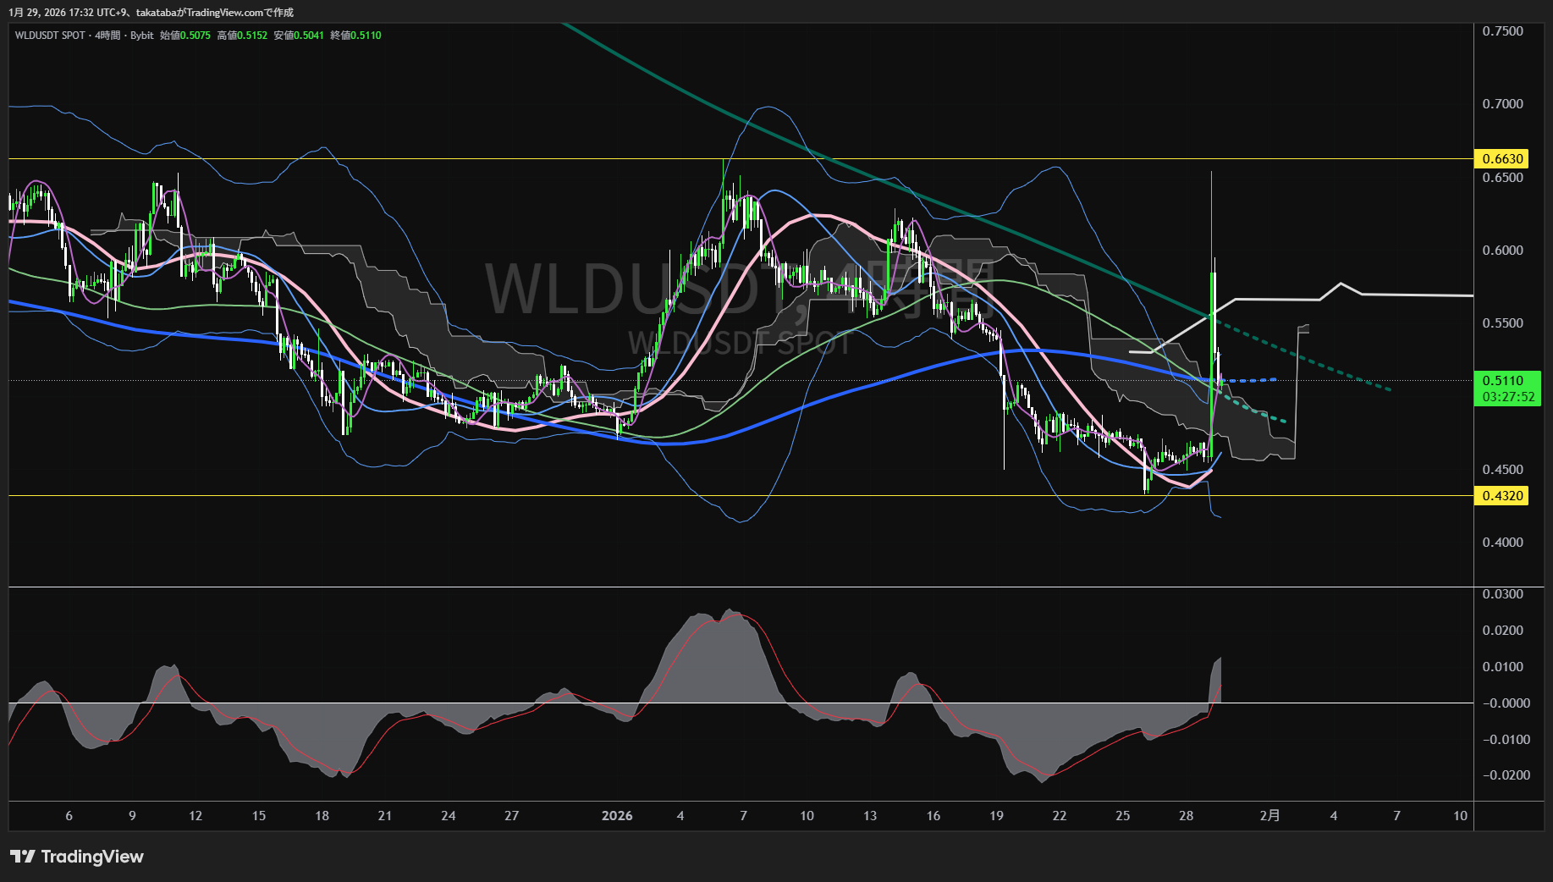1553x882 pixels.
Task: Click the 03:27:52 candle countdown timer
Action: tap(1507, 397)
